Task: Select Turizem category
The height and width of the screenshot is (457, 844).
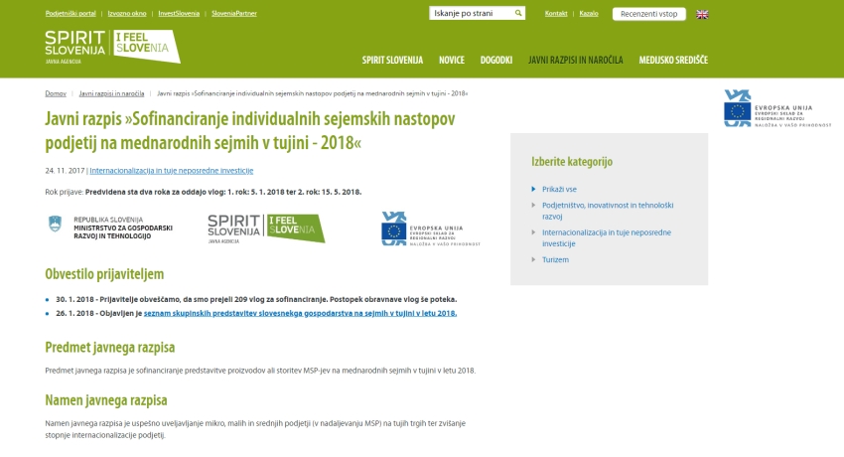Action: 555,259
